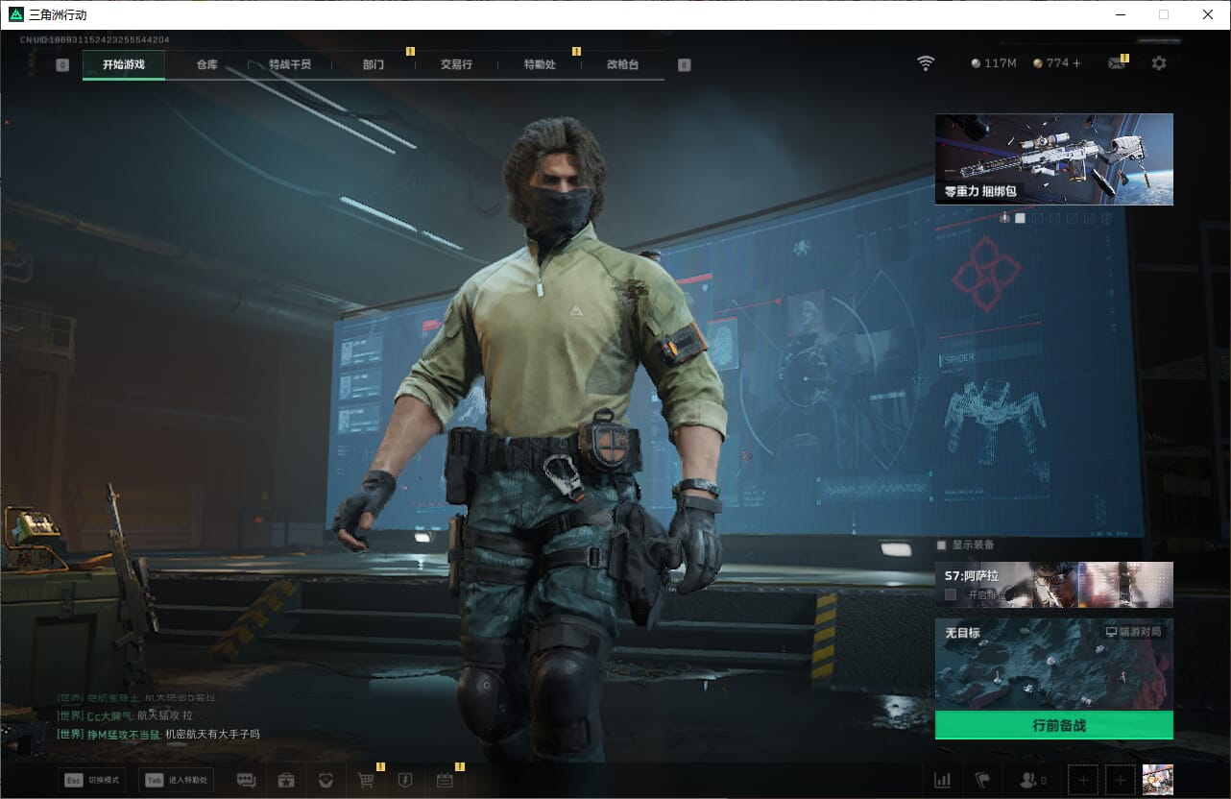This screenshot has height=799, width=1231.
Task: Select the banner carousel page indicator square
Action: (x=1020, y=218)
